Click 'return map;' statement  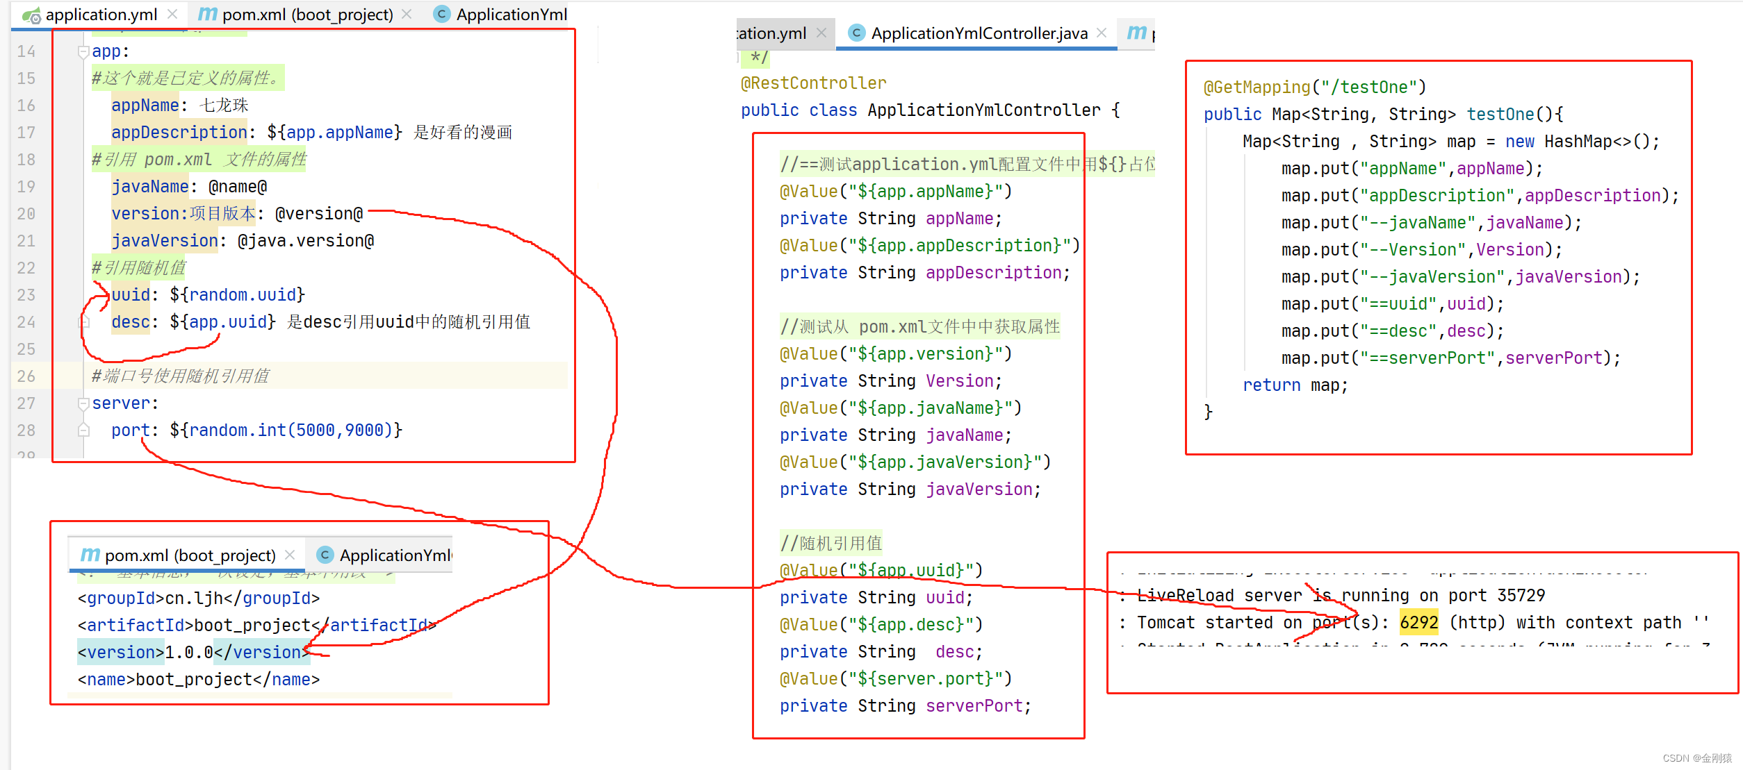tap(1295, 385)
